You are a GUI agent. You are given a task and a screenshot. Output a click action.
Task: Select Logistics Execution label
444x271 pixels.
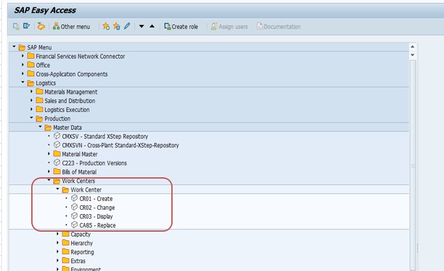pos(67,110)
